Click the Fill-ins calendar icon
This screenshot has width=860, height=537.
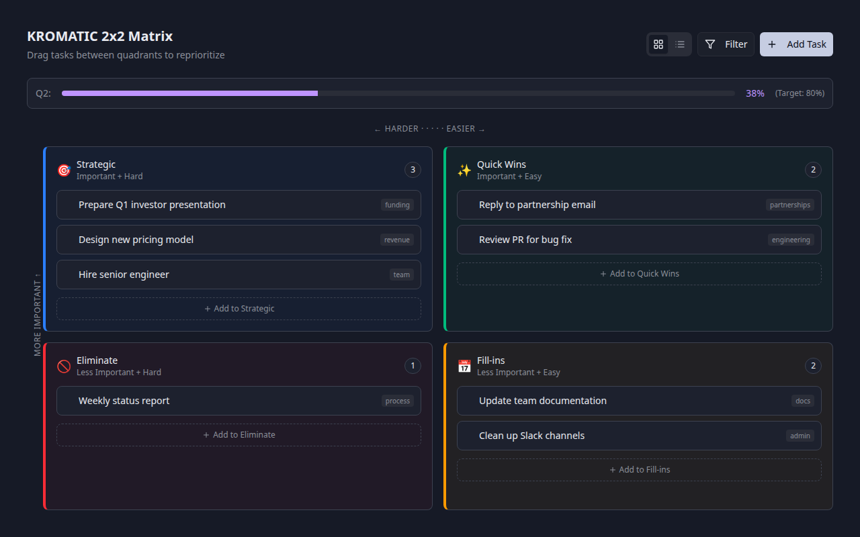click(x=464, y=366)
